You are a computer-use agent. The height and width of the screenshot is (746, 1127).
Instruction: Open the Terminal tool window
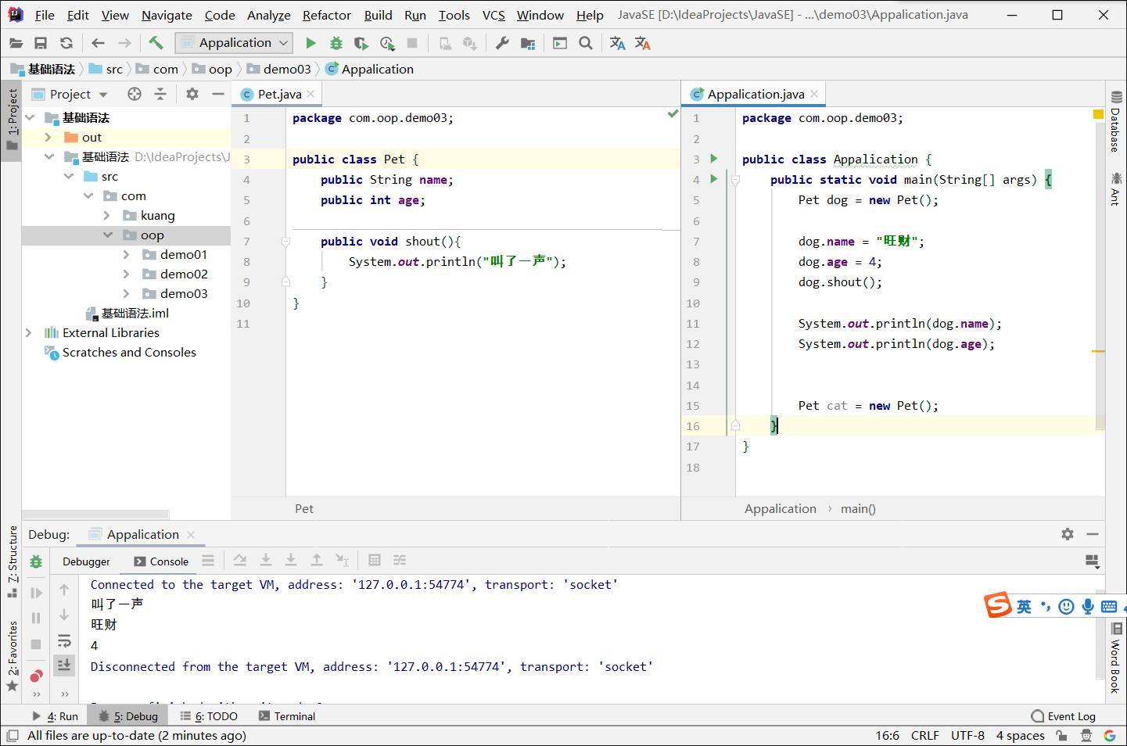click(x=287, y=716)
